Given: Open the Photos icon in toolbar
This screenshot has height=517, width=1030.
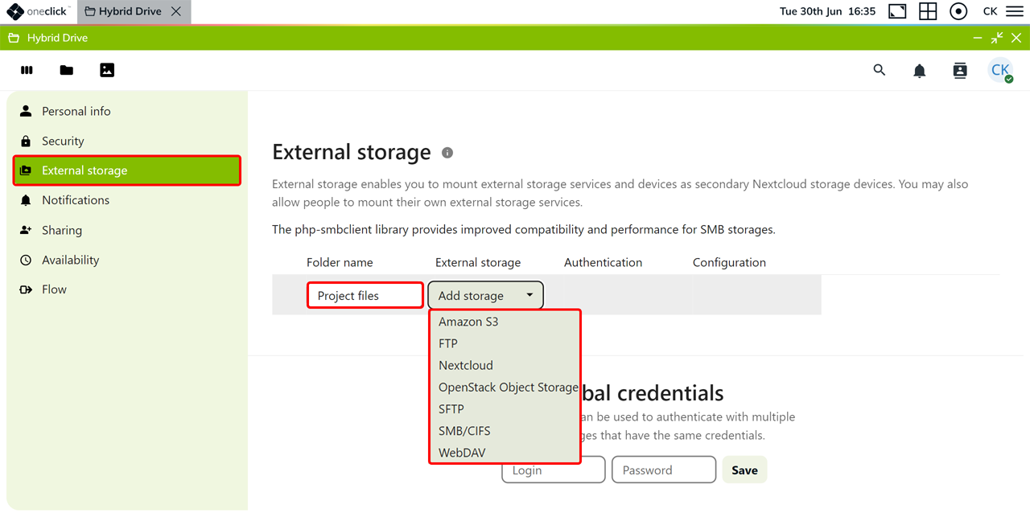Looking at the screenshot, I should coord(107,70).
